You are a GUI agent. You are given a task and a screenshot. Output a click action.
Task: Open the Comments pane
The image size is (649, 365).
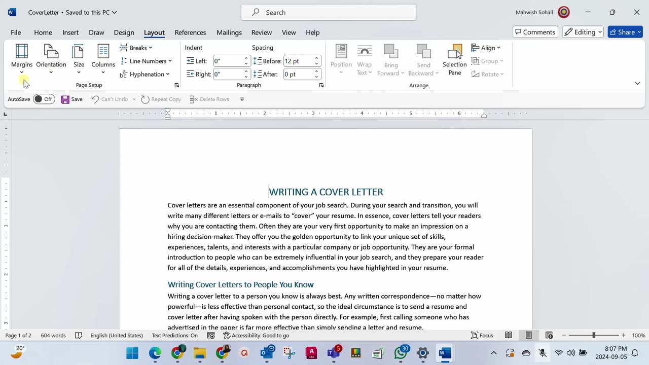[535, 32]
